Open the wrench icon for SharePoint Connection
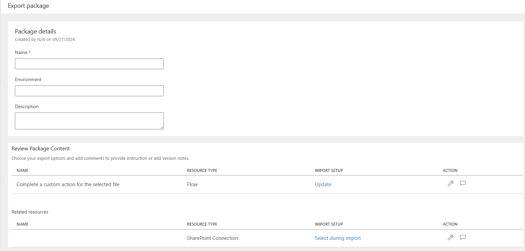525x251 pixels. point(450,237)
